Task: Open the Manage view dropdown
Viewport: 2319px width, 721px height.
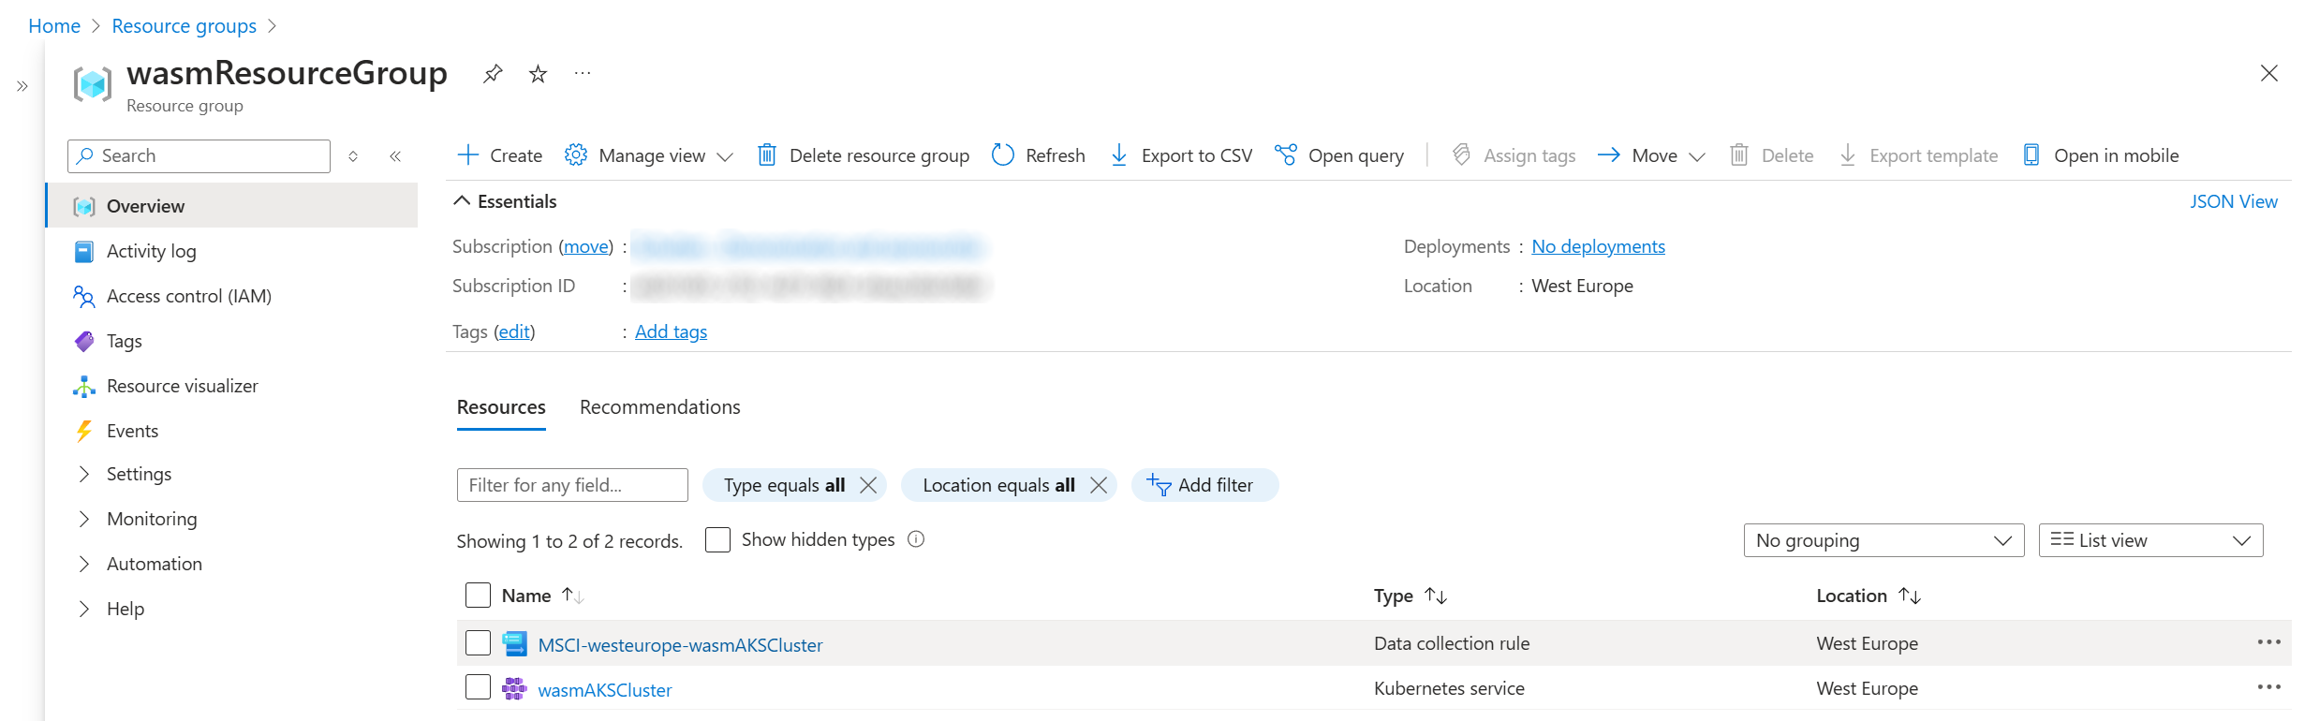Action: 649,155
